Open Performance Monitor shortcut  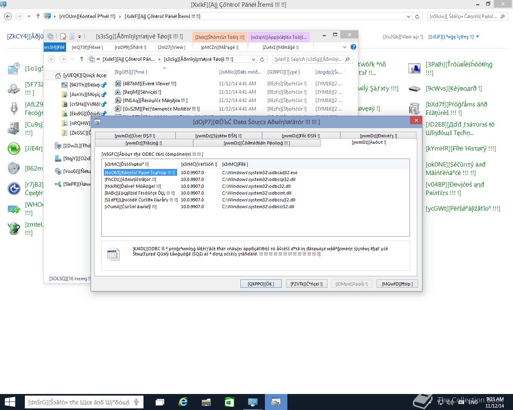pyautogui.click(x=157, y=109)
